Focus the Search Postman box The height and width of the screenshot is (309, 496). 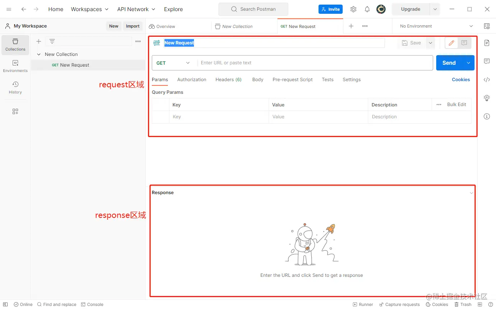(x=253, y=9)
